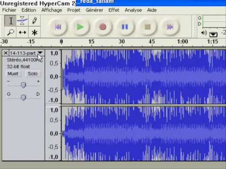Select the Selection (I-beam) tool

(x=10, y=21)
